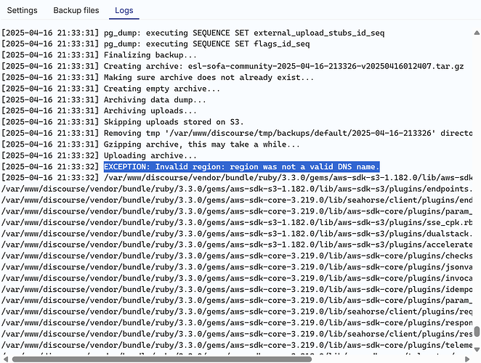Click 'Gzipping archive, this may take a while...'
Image resolution: width=481 pixels, height=363 pixels.
150,144
